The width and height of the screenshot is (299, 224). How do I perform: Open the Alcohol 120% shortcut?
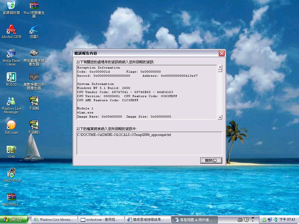point(11,29)
